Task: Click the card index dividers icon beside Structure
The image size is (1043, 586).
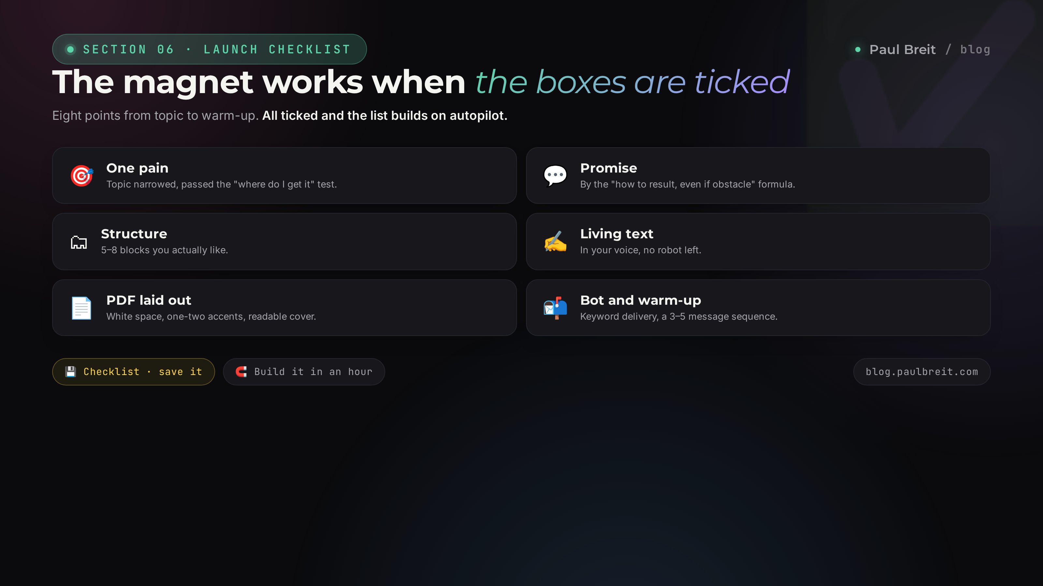Action: [79, 242]
